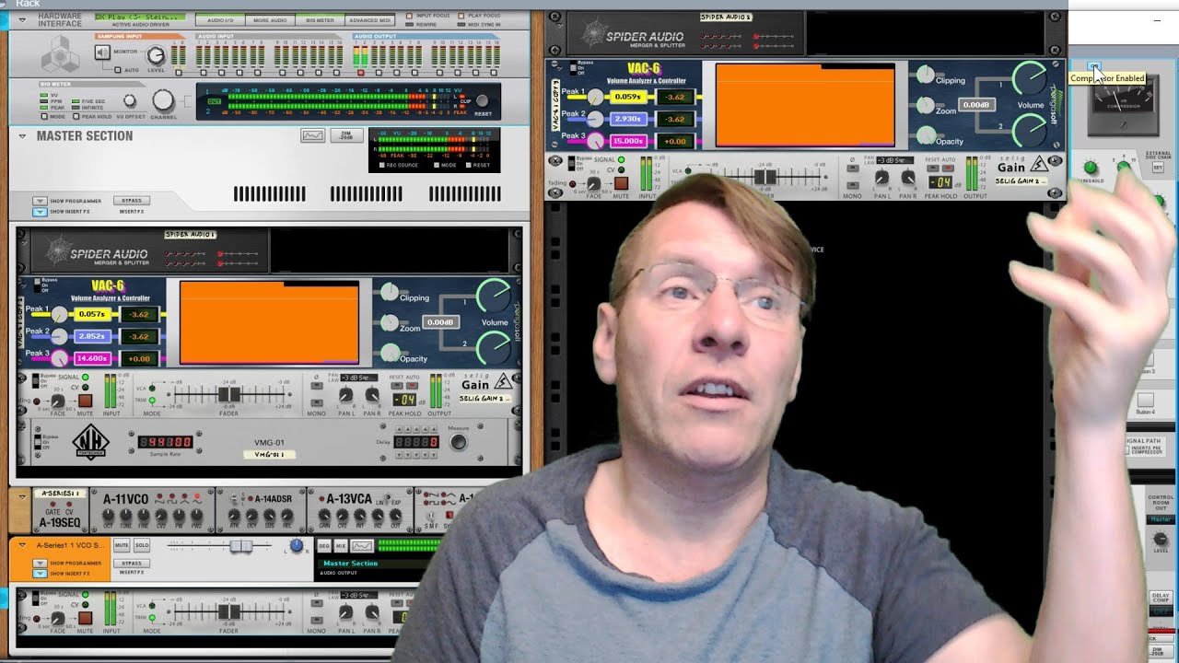
Task: Click right rack VAC-6 Clipping knob
Action: tap(925, 75)
